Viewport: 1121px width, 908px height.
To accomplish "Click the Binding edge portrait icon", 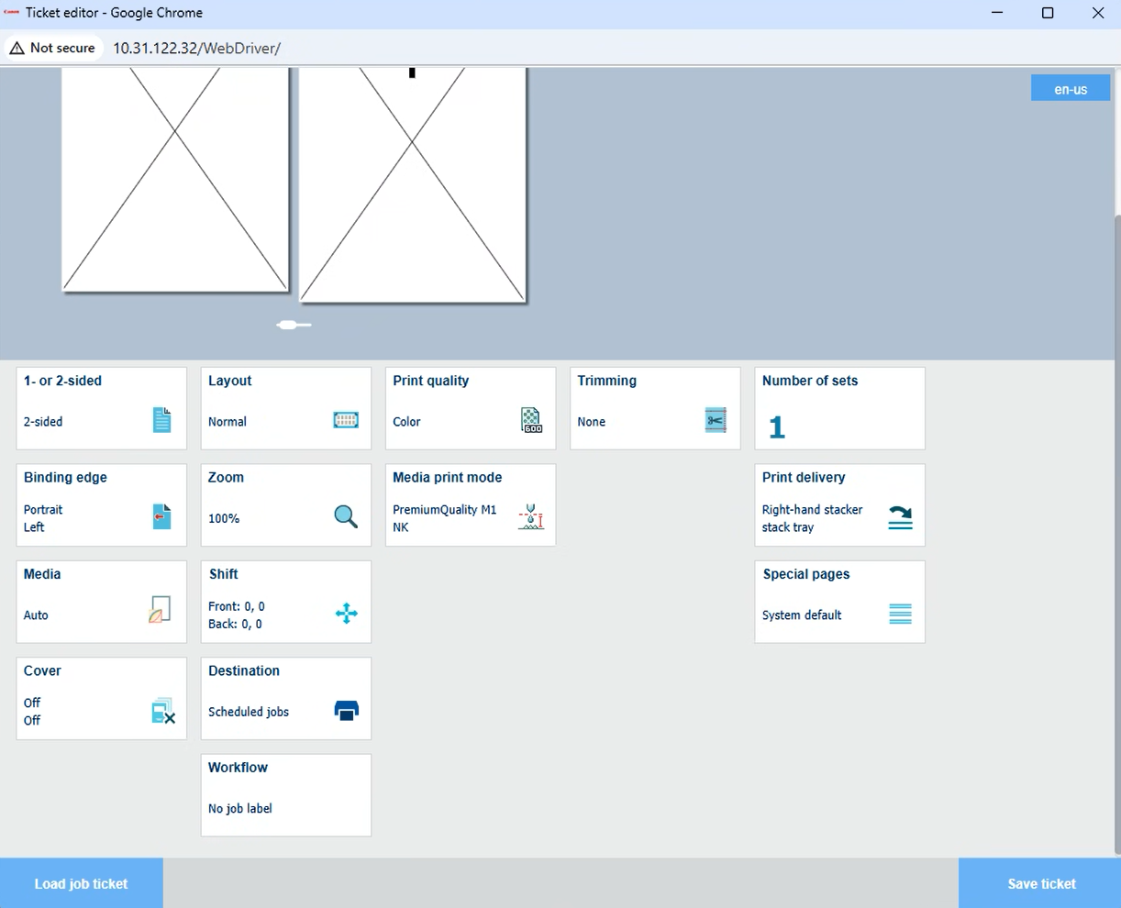I will pyautogui.click(x=162, y=517).
